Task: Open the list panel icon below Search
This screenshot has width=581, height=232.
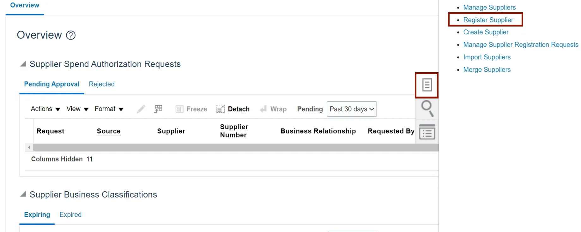Action: click(427, 132)
